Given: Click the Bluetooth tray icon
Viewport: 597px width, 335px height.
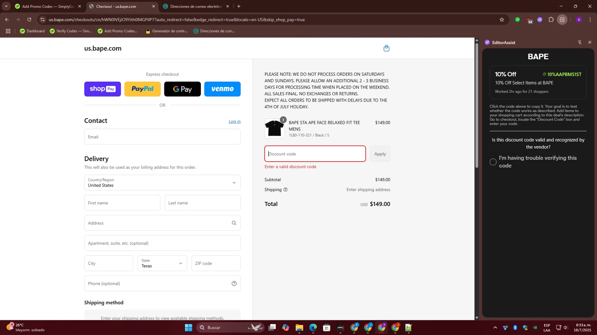Looking at the screenshot, I should tap(515, 327).
